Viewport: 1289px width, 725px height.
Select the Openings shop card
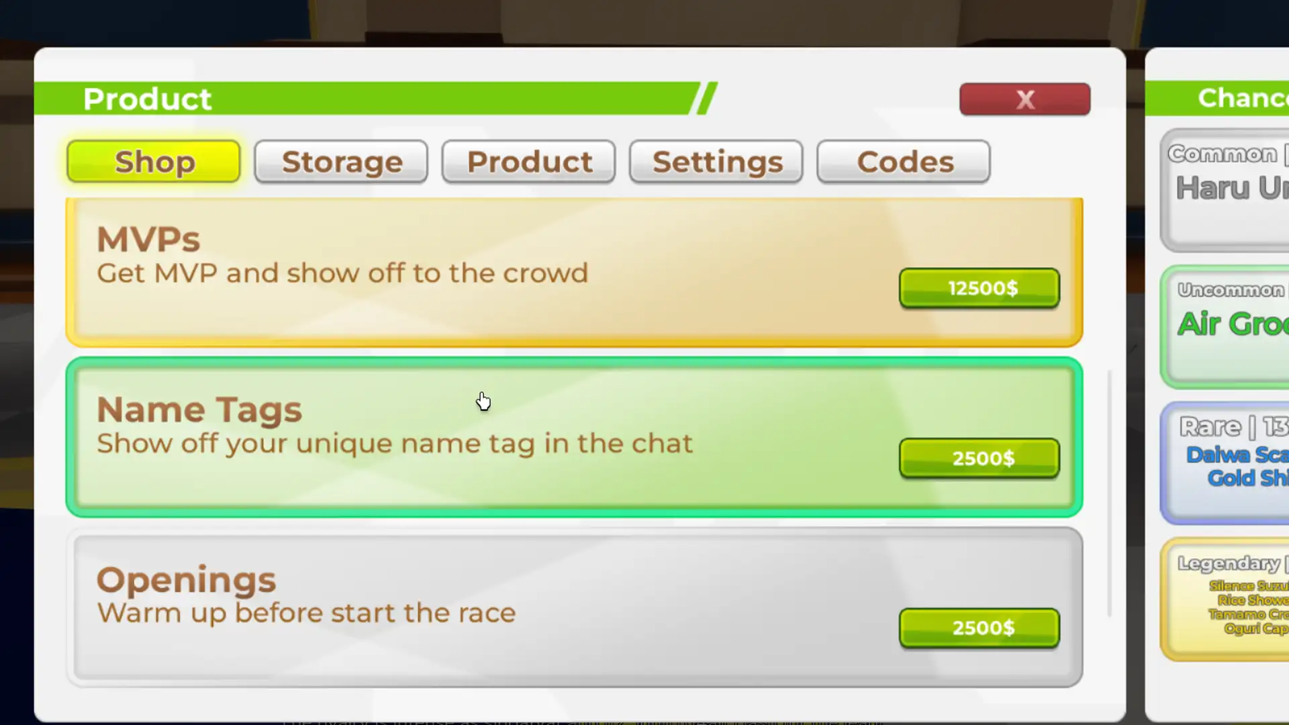click(574, 607)
